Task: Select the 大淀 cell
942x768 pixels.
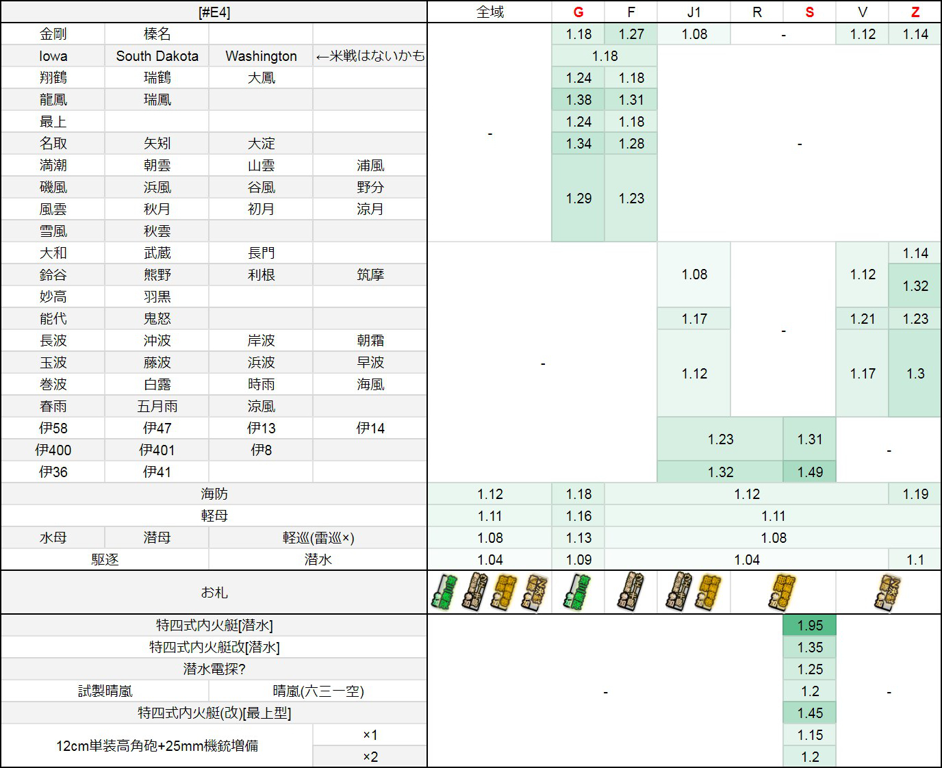Action: coord(262,144)
